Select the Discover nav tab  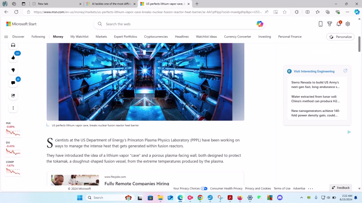click(x=18, y=37)
